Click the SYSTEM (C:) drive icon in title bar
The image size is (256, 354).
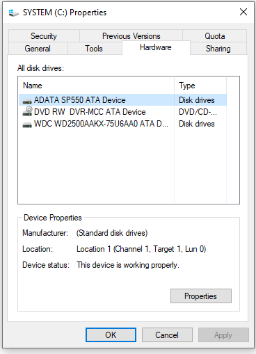point(13,13)
